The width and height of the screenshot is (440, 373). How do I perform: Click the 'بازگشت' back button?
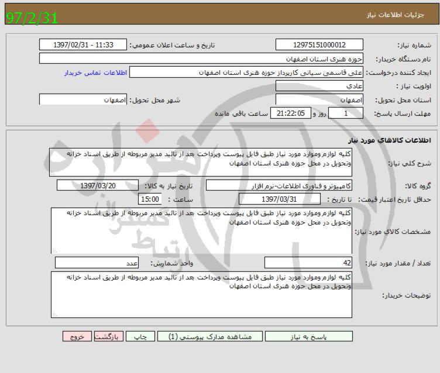(x=109, y=337)
